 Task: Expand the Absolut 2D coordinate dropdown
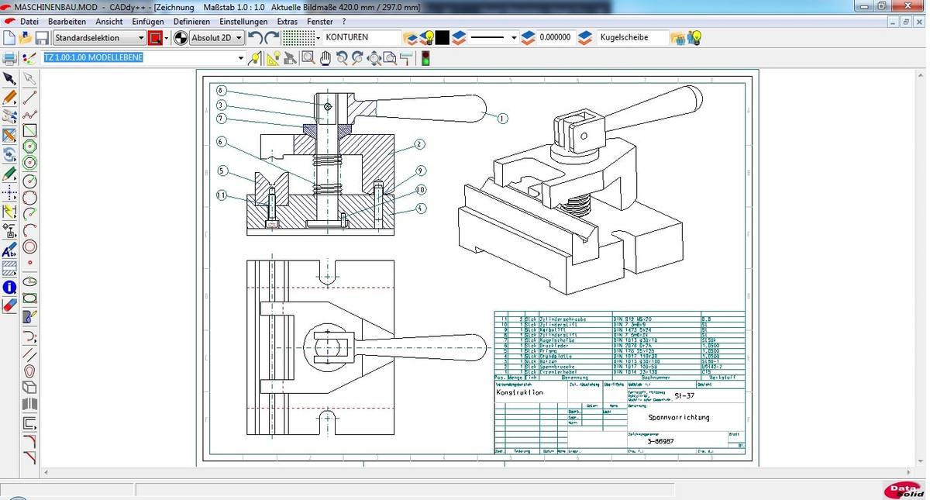click(x=239, y=38)
